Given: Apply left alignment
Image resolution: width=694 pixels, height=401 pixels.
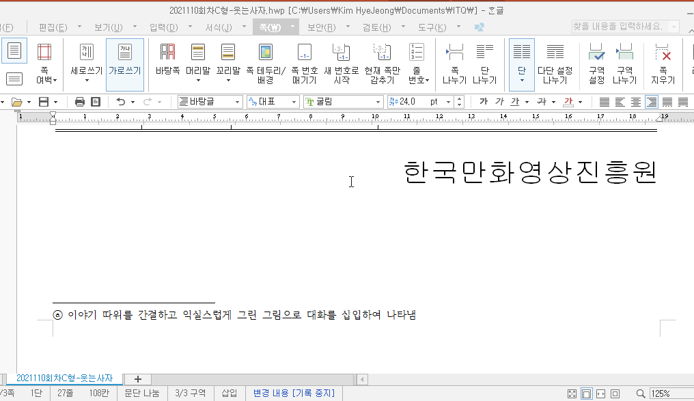Looking at the screenshot, I should pyautogui.click(x=620, y=102).
